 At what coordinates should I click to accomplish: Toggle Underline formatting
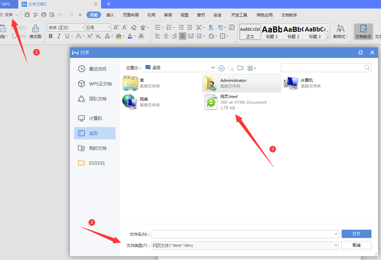[x=67, y=36]
